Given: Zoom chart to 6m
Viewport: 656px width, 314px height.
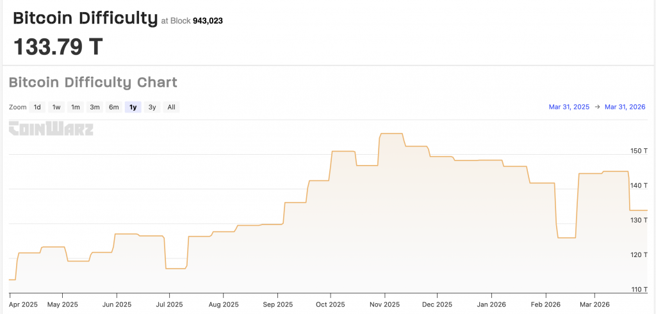Looking at the screenshot, I should pos(113,107).
